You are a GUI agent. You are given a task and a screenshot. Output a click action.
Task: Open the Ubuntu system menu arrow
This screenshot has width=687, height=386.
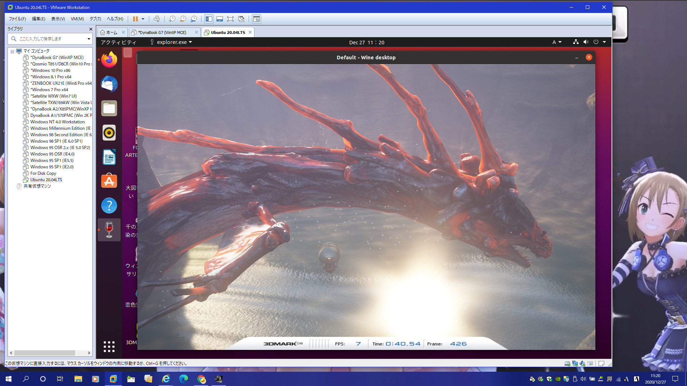(604, 42)
